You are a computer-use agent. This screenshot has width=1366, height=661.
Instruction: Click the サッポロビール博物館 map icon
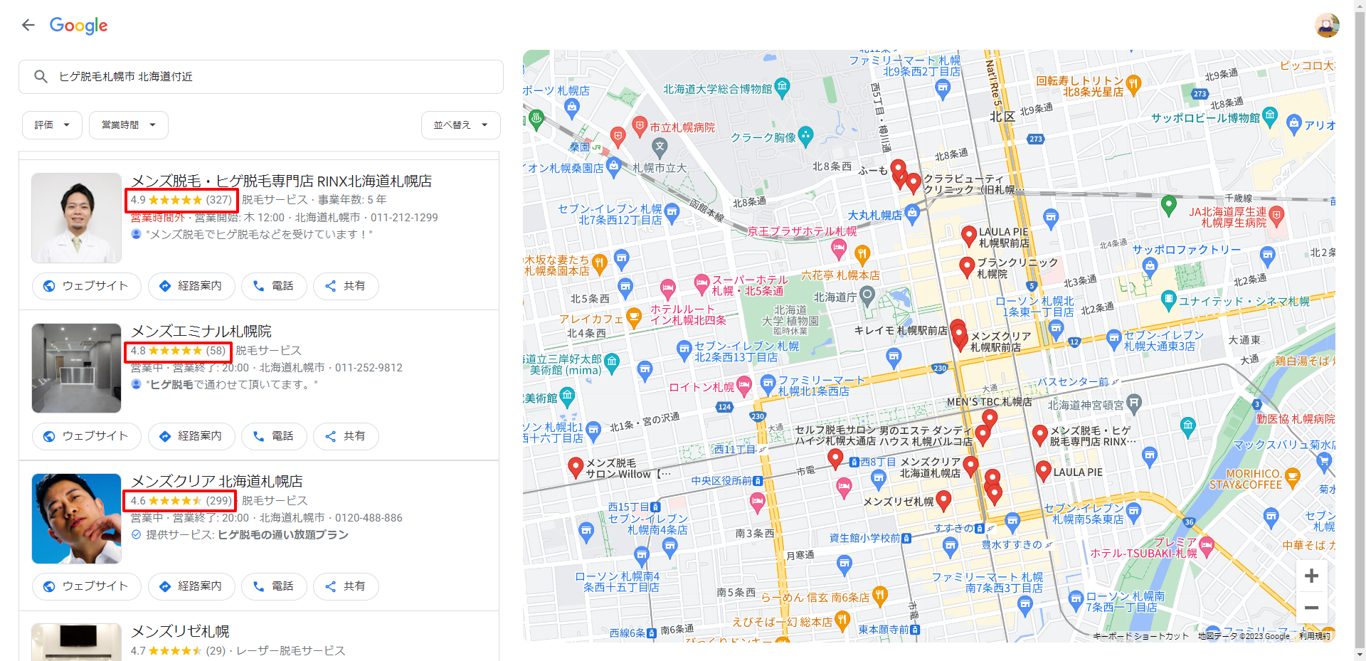1270,117
